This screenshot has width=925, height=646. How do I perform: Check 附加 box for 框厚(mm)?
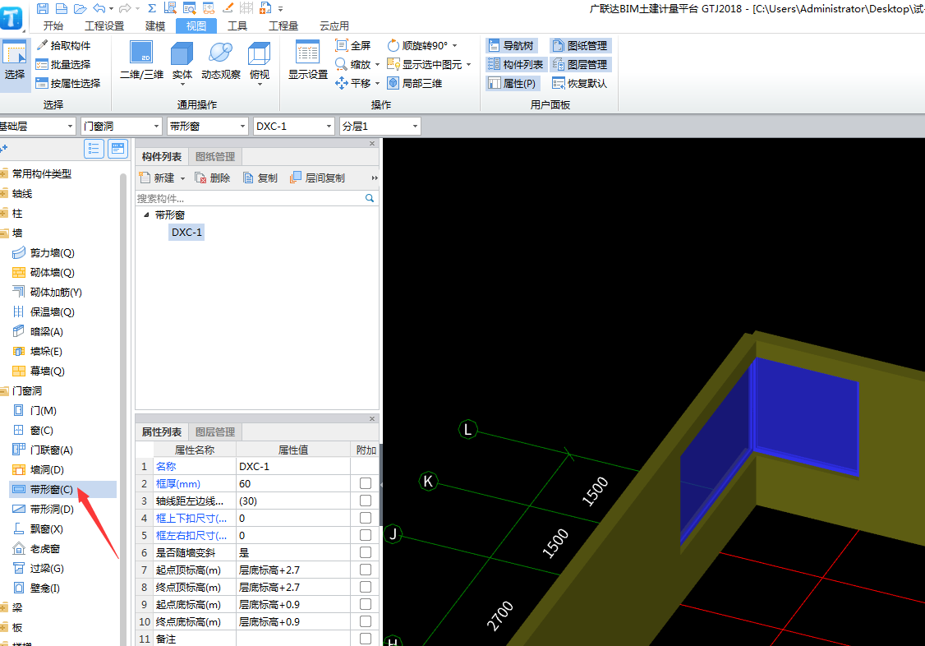[x=366, y=483]
